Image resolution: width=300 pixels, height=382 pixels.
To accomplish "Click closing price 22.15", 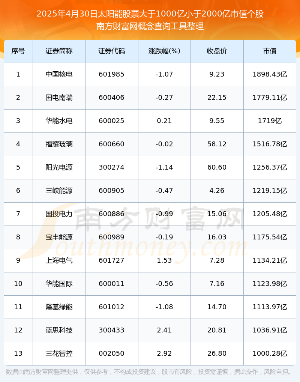I will [217, 98].
